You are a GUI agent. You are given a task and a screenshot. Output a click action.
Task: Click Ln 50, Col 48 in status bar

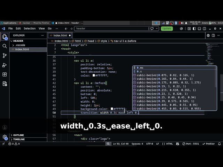pyautogui.click(x=121, y=144)
